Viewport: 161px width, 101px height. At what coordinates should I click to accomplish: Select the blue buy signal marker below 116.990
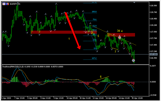[x=133, y=60]
